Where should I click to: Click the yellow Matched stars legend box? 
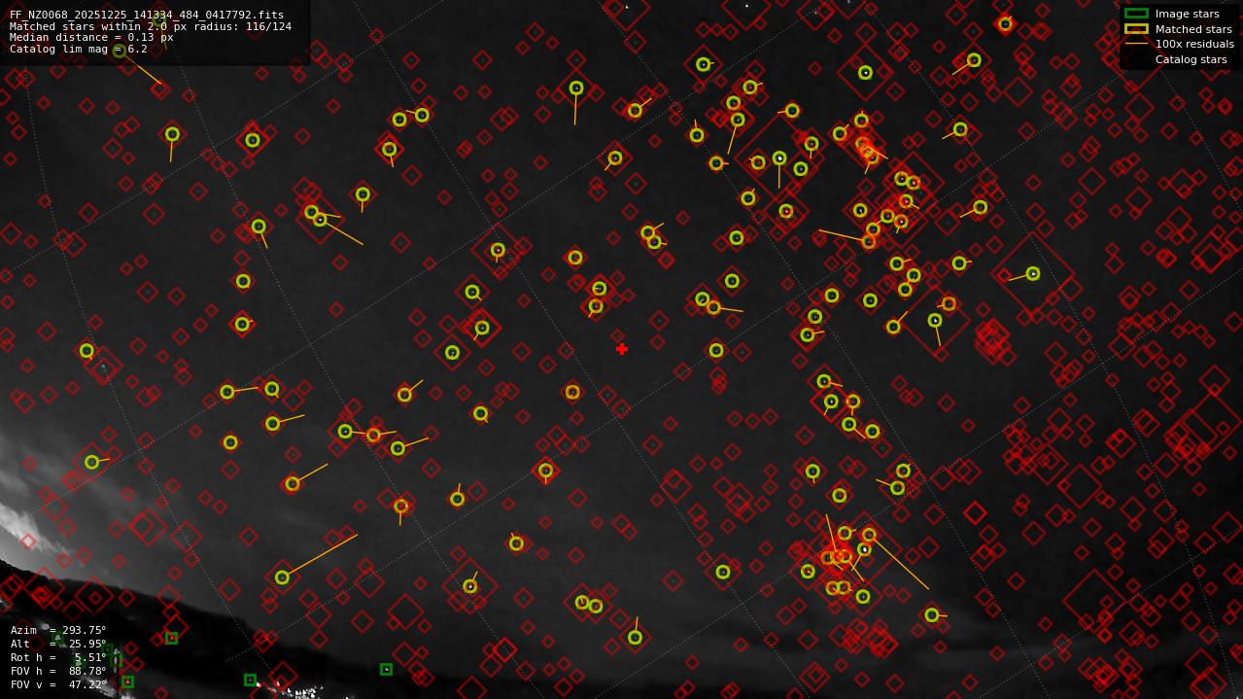coord(1136,29)
